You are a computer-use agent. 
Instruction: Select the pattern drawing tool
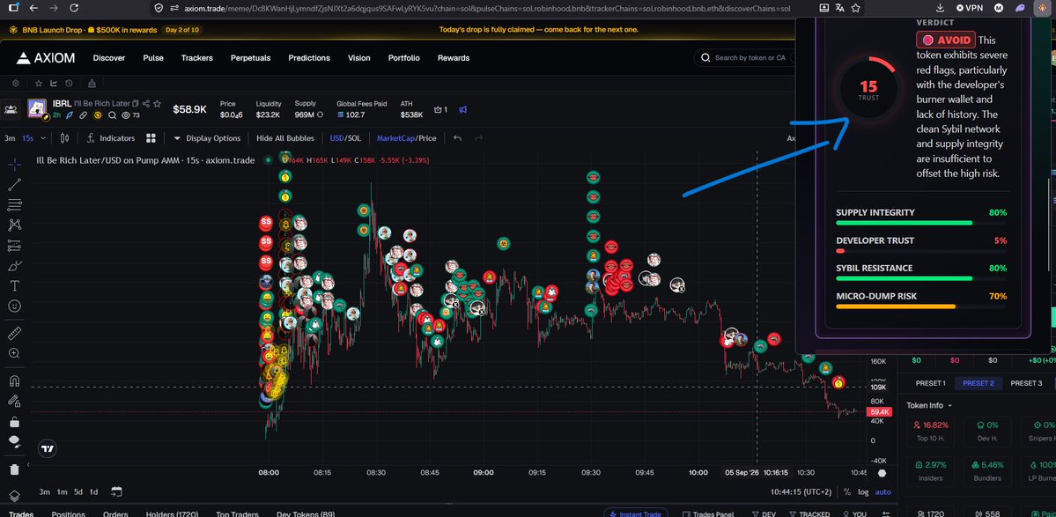pyautogui.click(x=14, y=225)
